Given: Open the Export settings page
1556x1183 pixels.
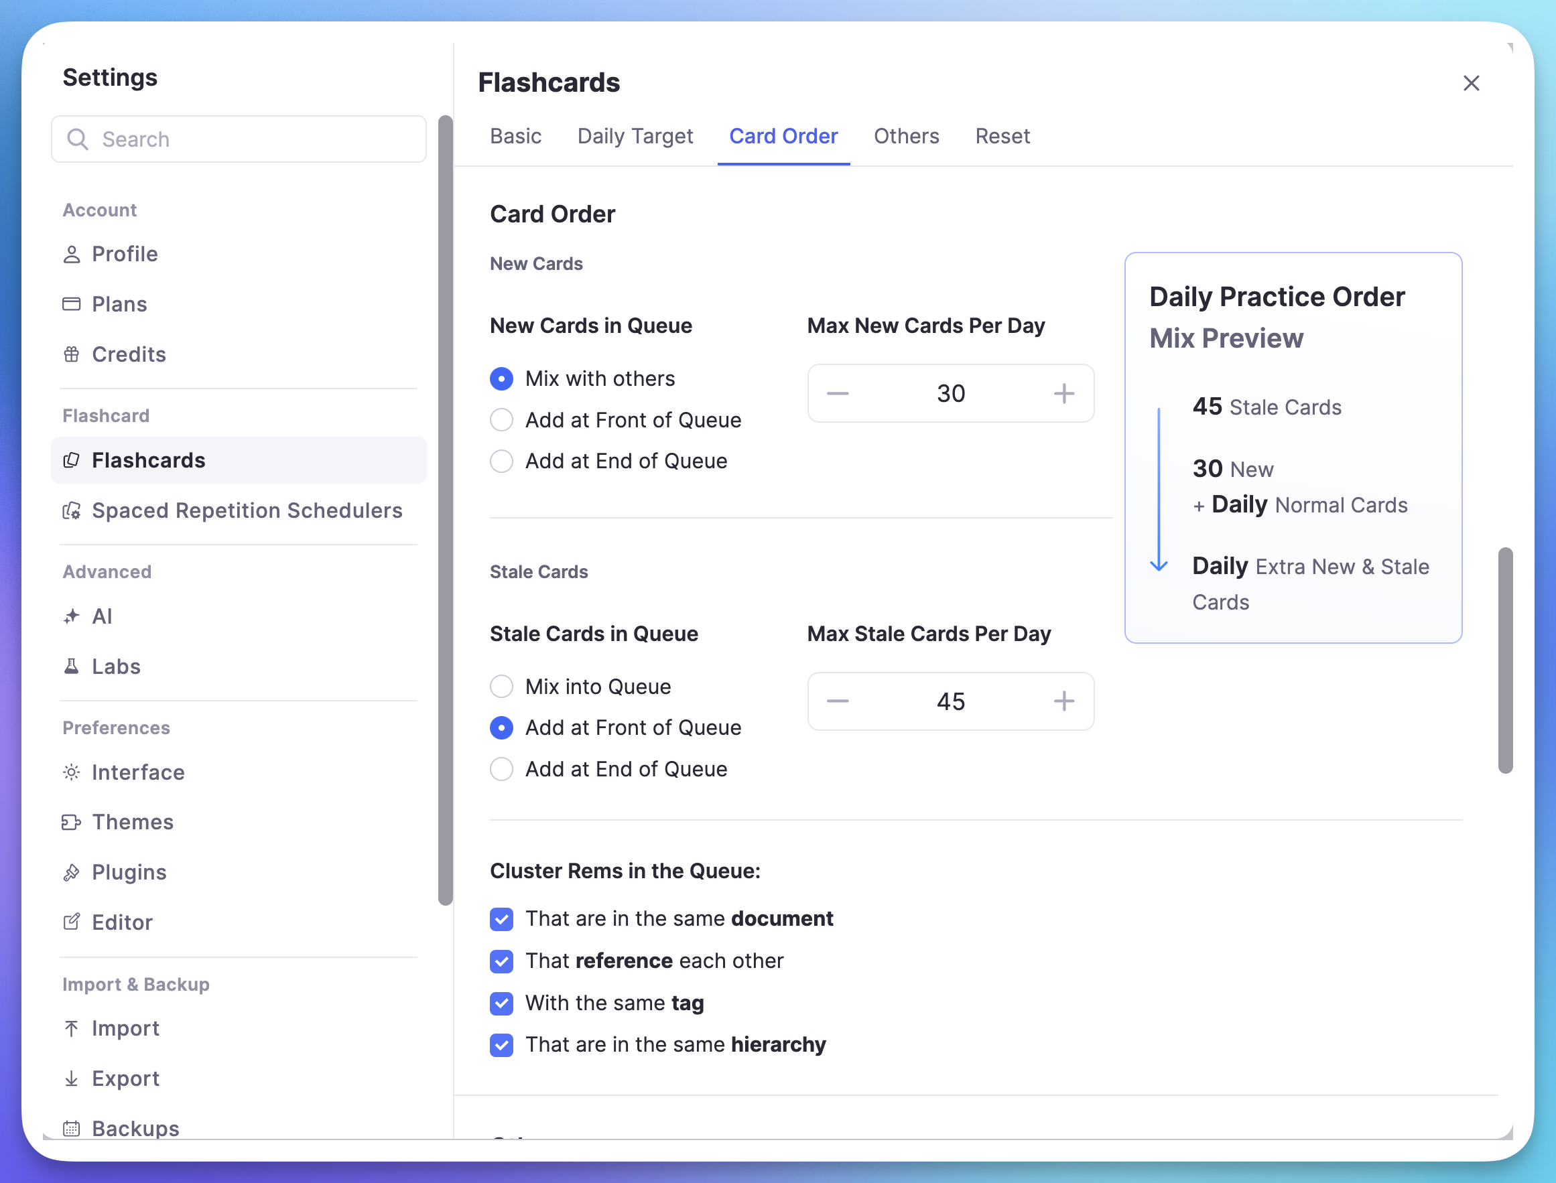Looking at the screenshot, I should 125,1078.
